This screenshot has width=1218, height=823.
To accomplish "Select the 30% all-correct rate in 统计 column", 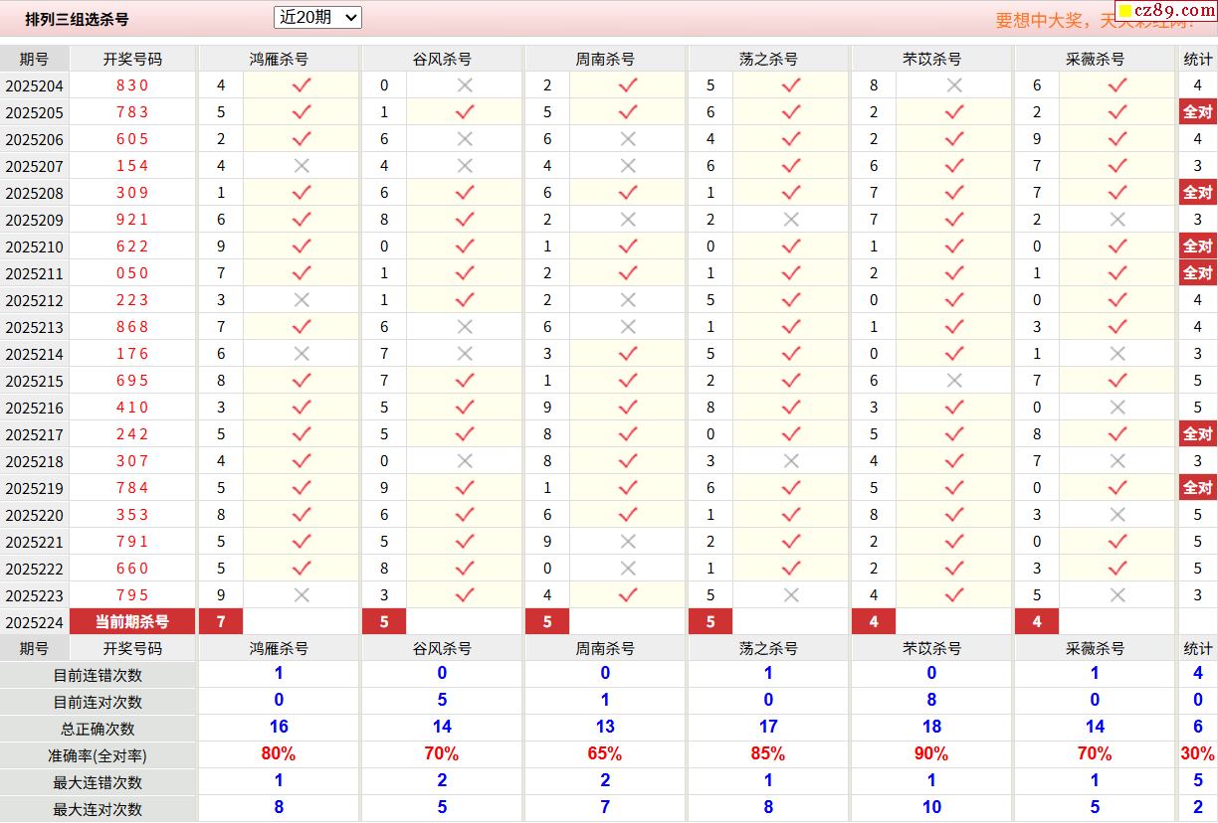I will (x=1198, y=754).
